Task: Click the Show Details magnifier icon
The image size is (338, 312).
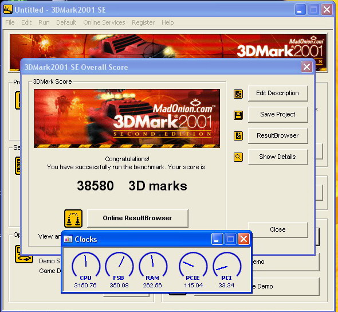Action: pos(238,157)
